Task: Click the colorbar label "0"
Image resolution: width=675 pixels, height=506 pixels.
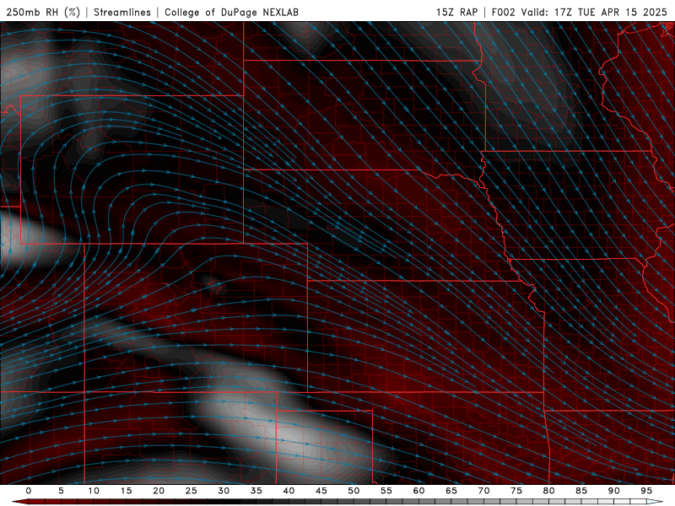Action: click(29, 491)
